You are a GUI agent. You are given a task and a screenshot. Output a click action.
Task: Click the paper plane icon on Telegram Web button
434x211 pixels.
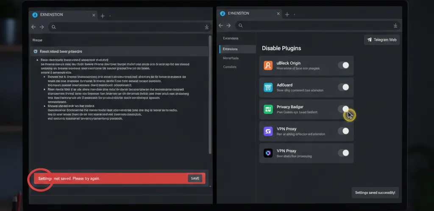369,40
